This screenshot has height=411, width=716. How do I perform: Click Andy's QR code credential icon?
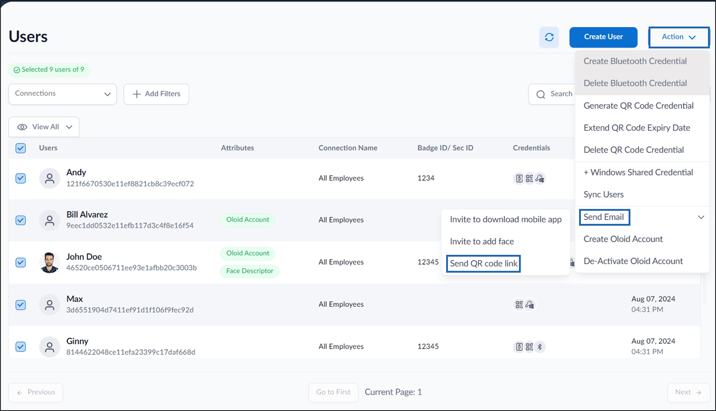tap(529, 178)
